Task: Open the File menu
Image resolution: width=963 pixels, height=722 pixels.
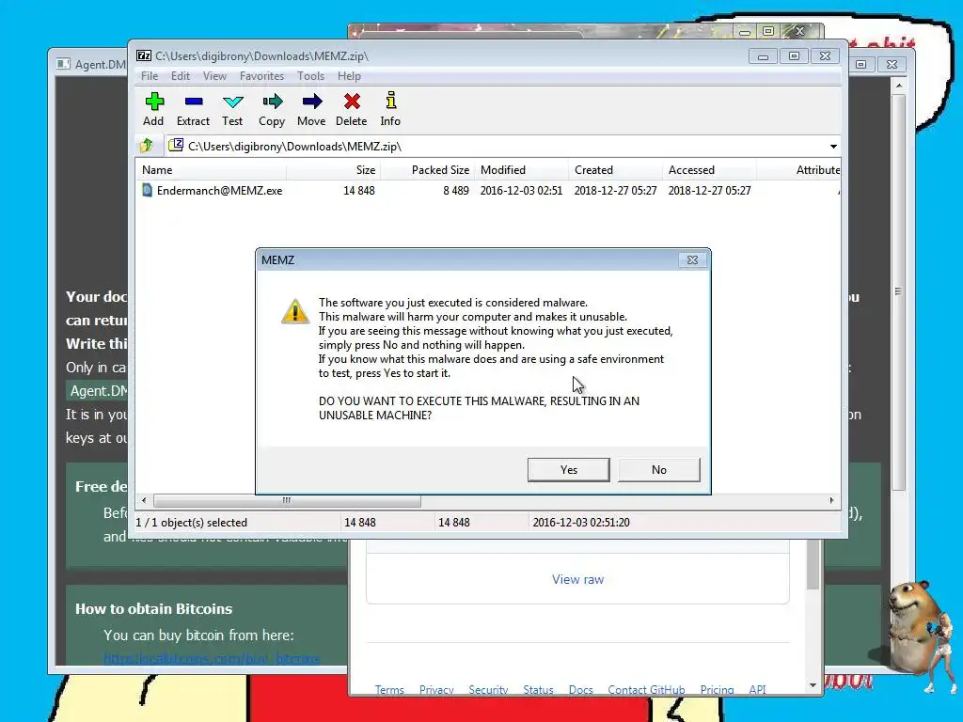Action: pyautogui.click(x=150, y=76)
